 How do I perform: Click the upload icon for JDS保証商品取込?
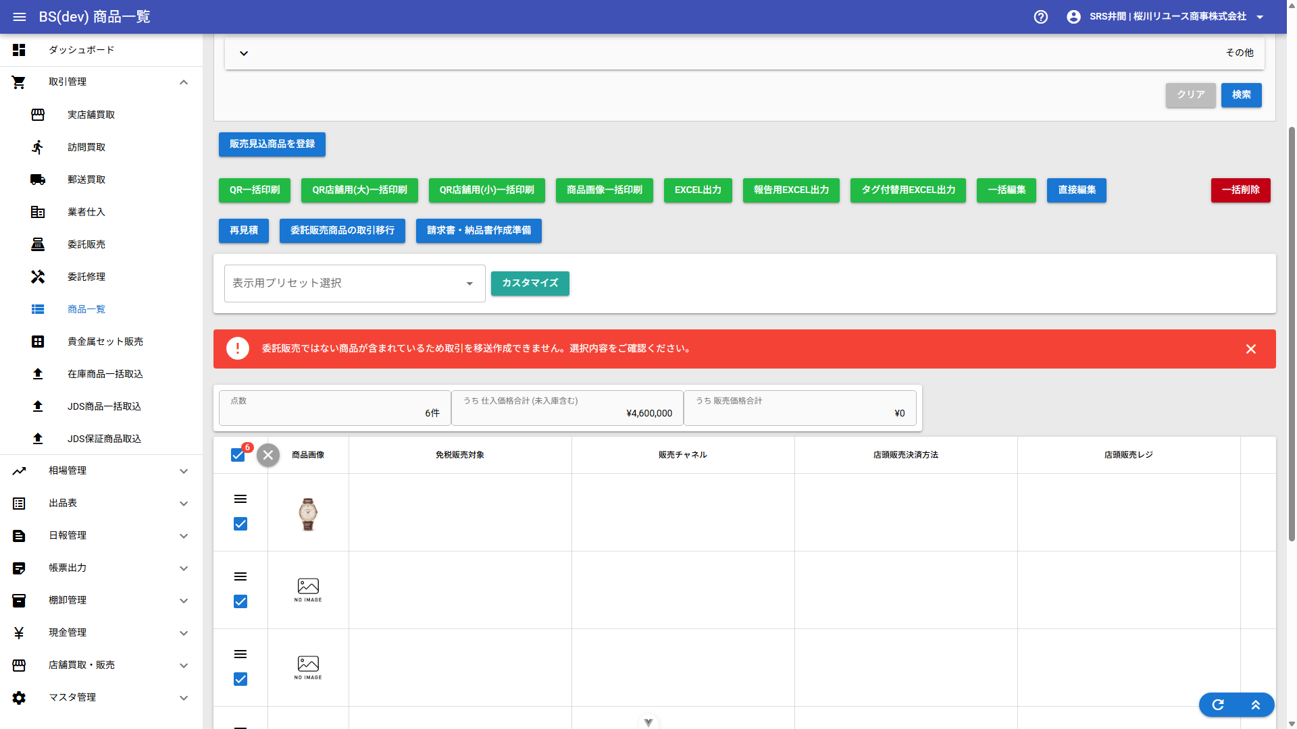point(38,439)
